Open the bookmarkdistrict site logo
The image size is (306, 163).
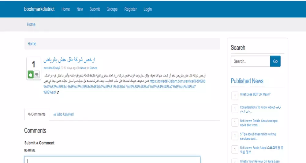pyautogui.click(x=39, y=9)
